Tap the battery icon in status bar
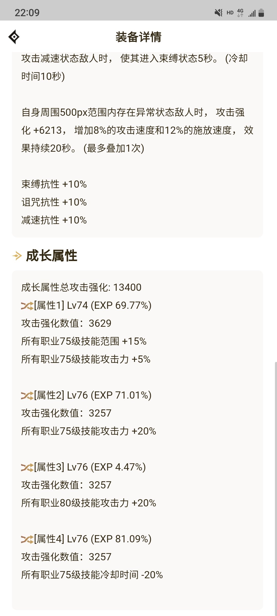Image resolution: width=277 pixels, height=616 pixels. pos(261,13)
